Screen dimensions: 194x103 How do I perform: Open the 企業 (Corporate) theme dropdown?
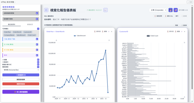click(x=158, y=10)
